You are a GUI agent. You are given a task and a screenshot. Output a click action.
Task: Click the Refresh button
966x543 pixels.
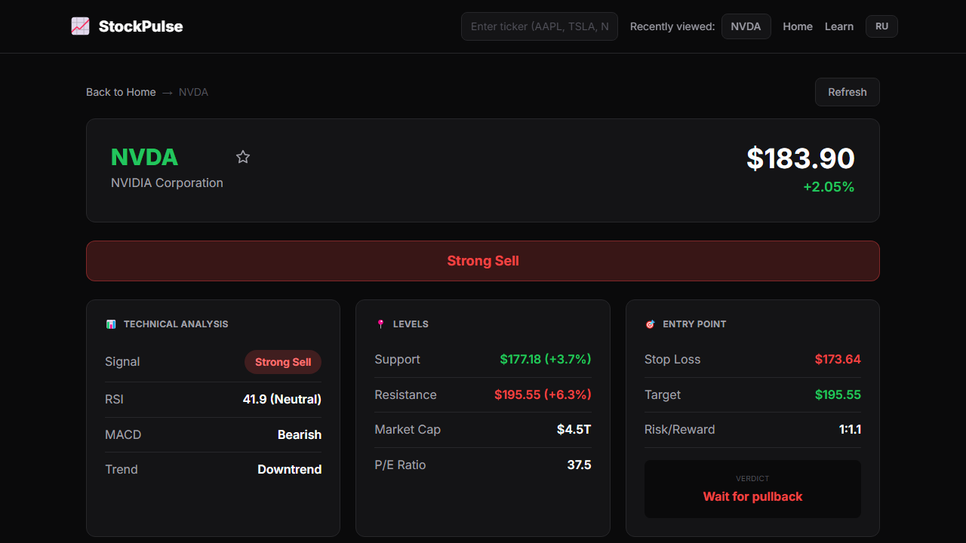click(x=848, y=92)
